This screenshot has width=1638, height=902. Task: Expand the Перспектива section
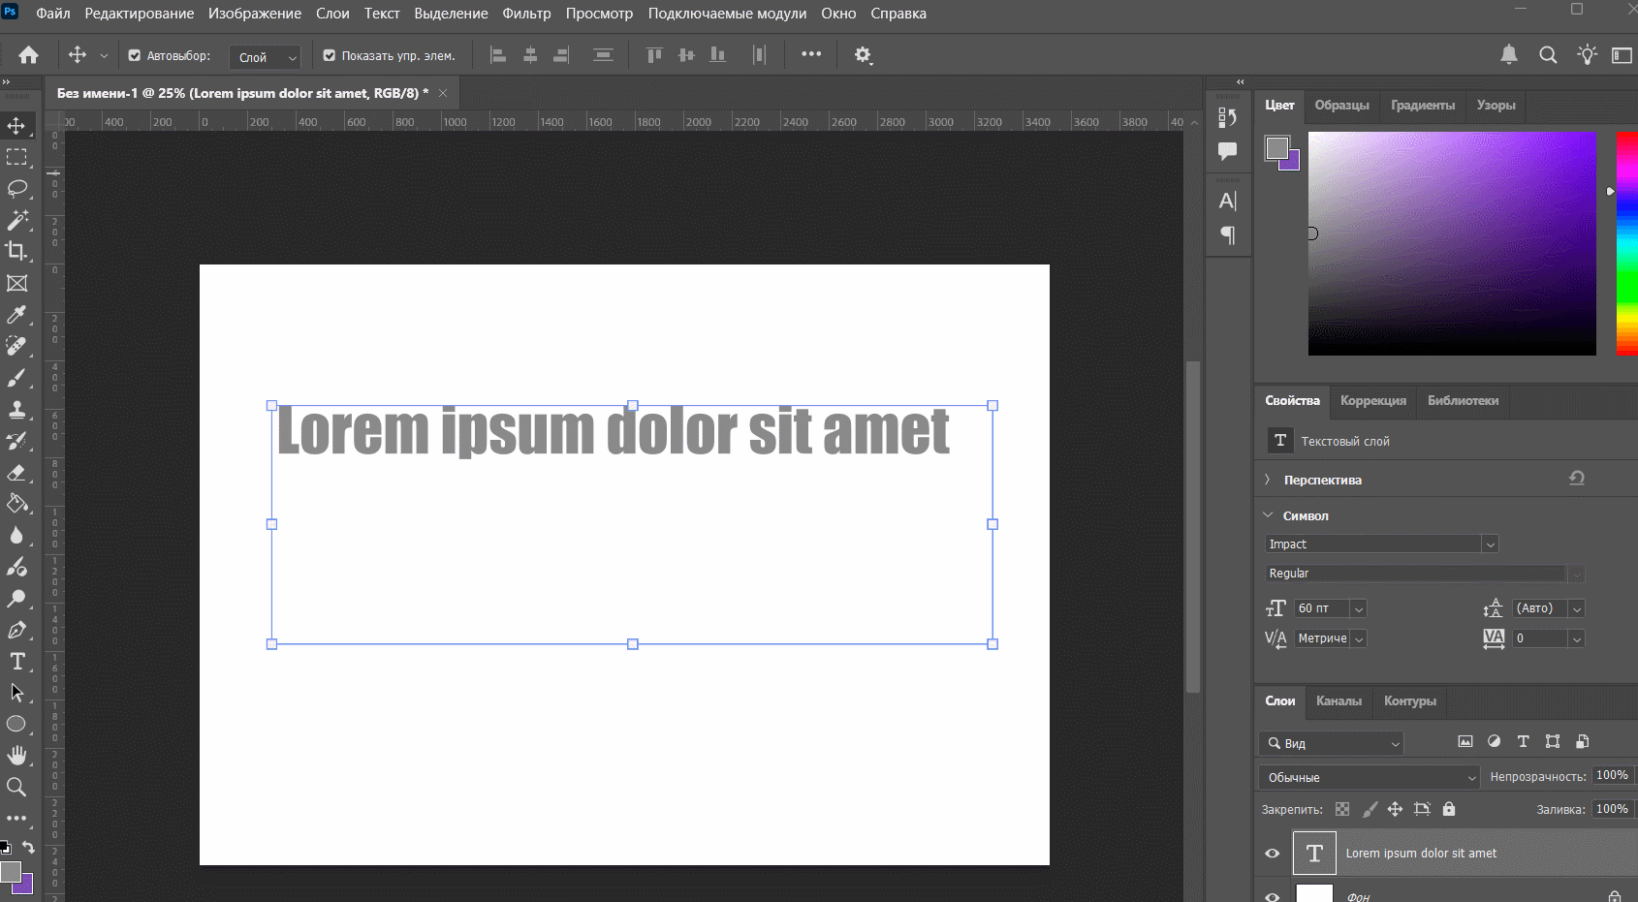pos(1268,480)
